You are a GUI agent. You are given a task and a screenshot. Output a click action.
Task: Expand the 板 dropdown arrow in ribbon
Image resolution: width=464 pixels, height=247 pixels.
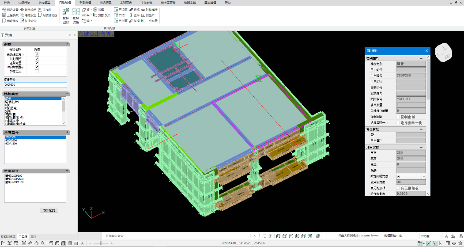tap(90, 9)
